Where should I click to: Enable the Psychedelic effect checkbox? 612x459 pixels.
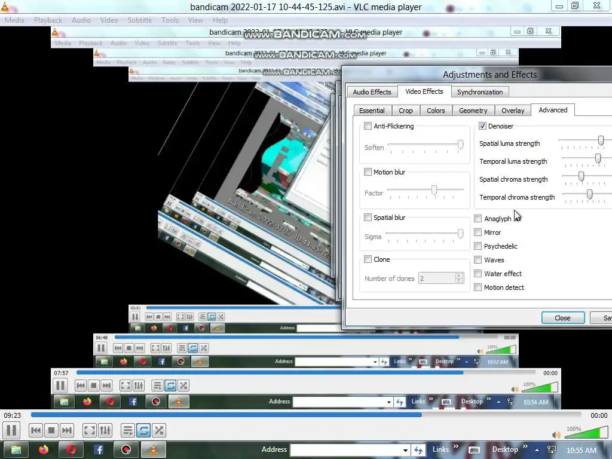(478, 246)
